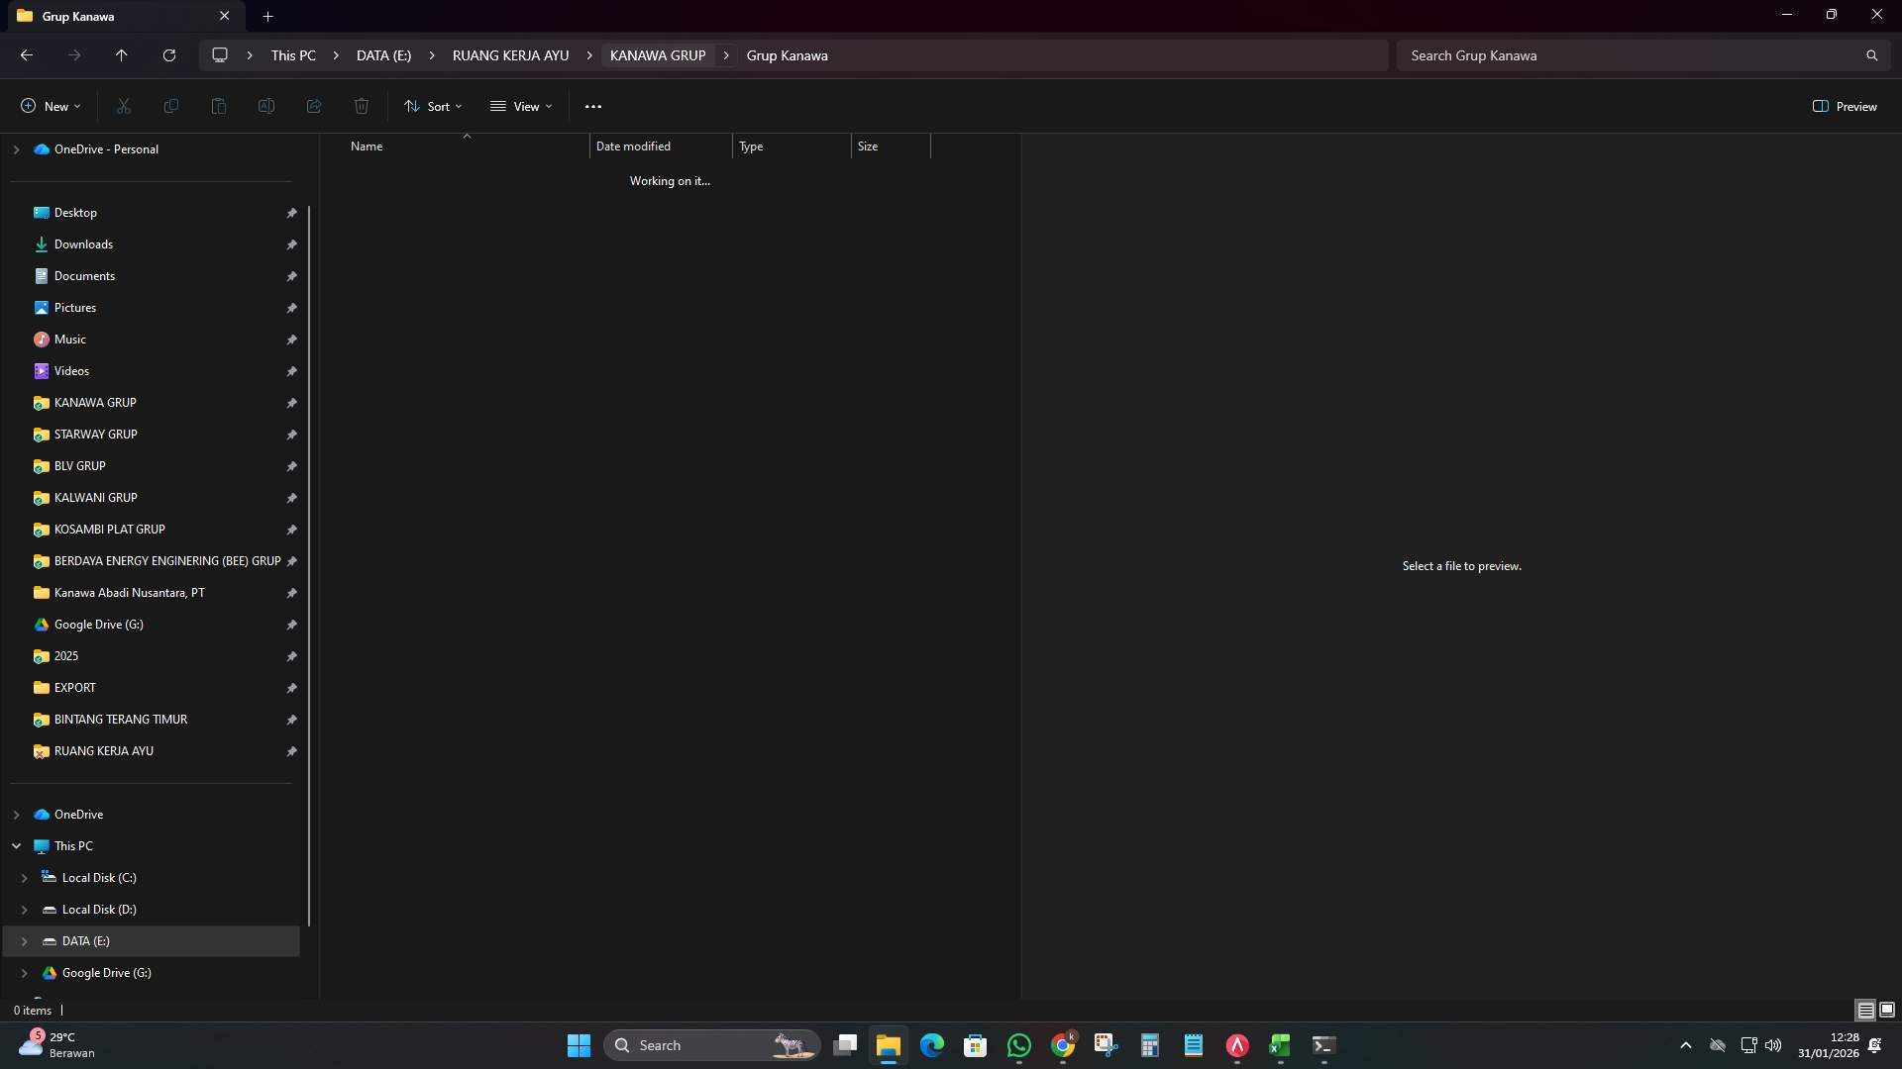Image resolution: width=1902 pixels, height=1069 pixels.
Task: Expand the Local Disk (C:) tree item
Action: click(25, 877)
